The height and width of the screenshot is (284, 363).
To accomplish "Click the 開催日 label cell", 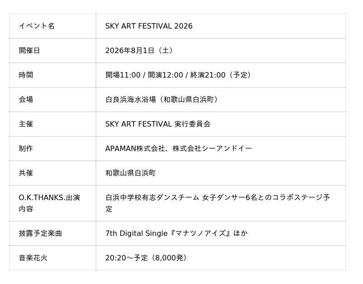I will [53, 50].
